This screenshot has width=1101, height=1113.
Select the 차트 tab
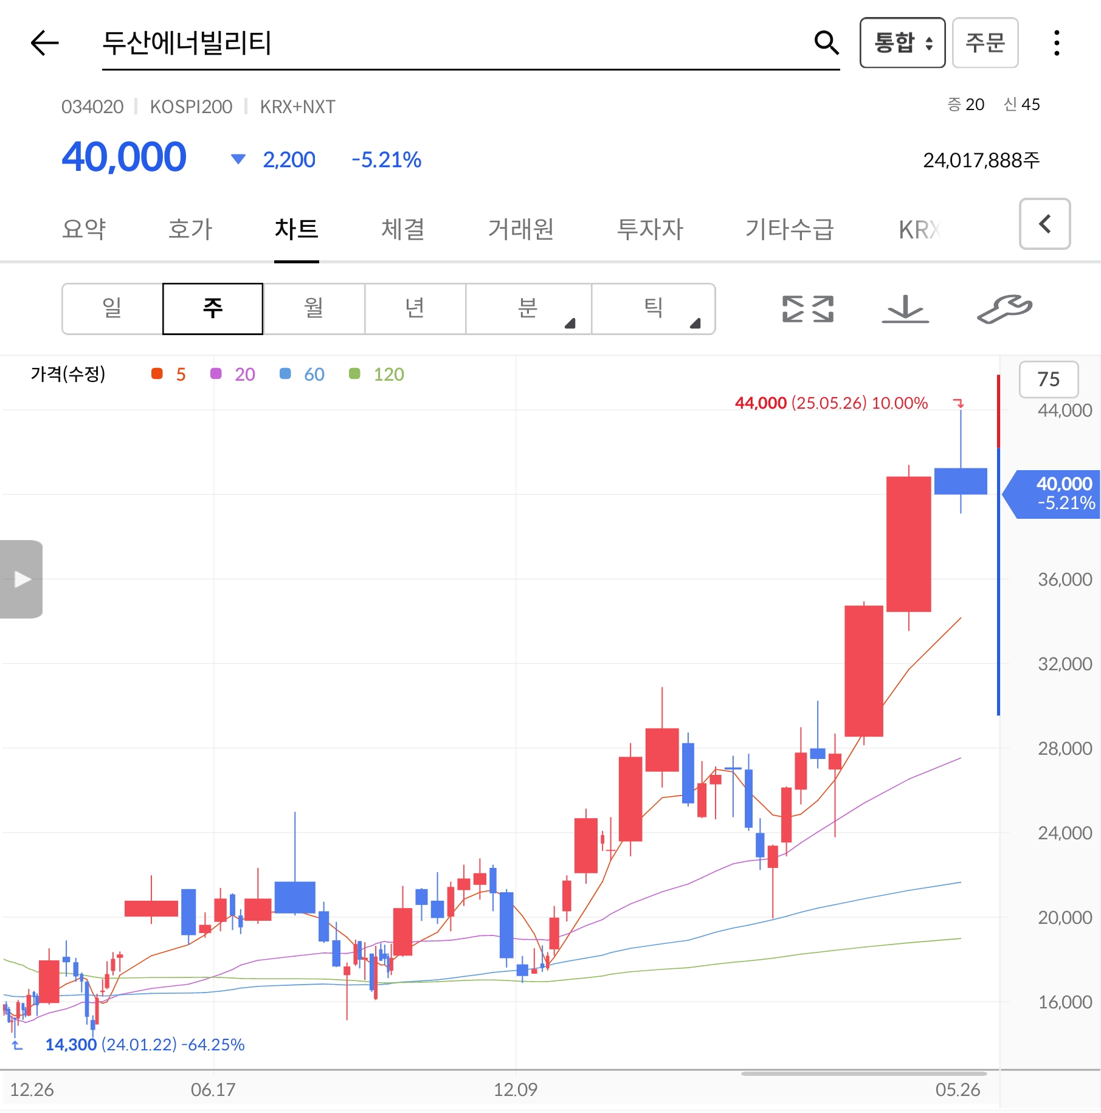(297, 229)
